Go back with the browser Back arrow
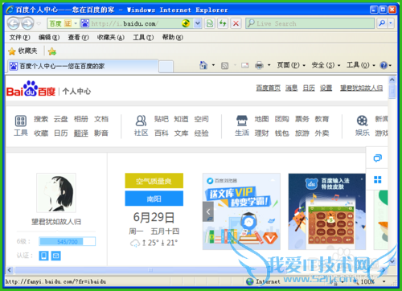This screenshot has height=291, width=402. point(14,23)
